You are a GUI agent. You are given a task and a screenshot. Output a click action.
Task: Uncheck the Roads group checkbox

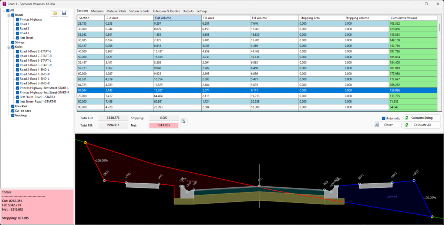pyautogui.click(x=13, y=15)
